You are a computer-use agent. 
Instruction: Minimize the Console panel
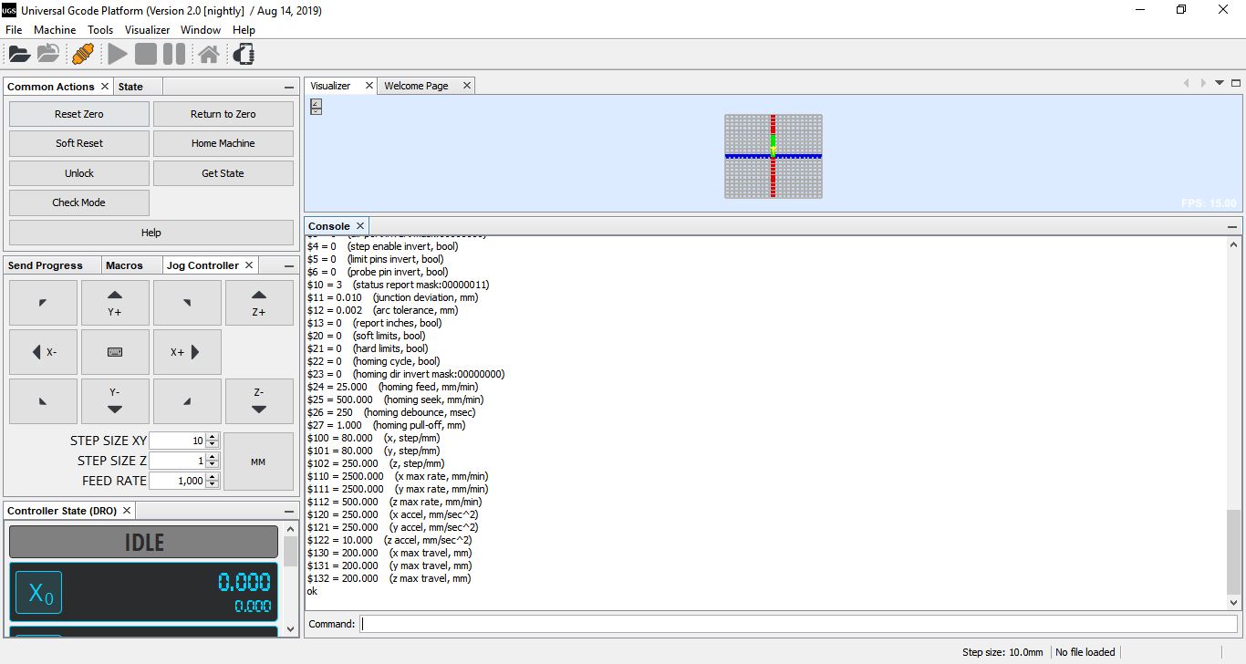[x=1233, y=227]
